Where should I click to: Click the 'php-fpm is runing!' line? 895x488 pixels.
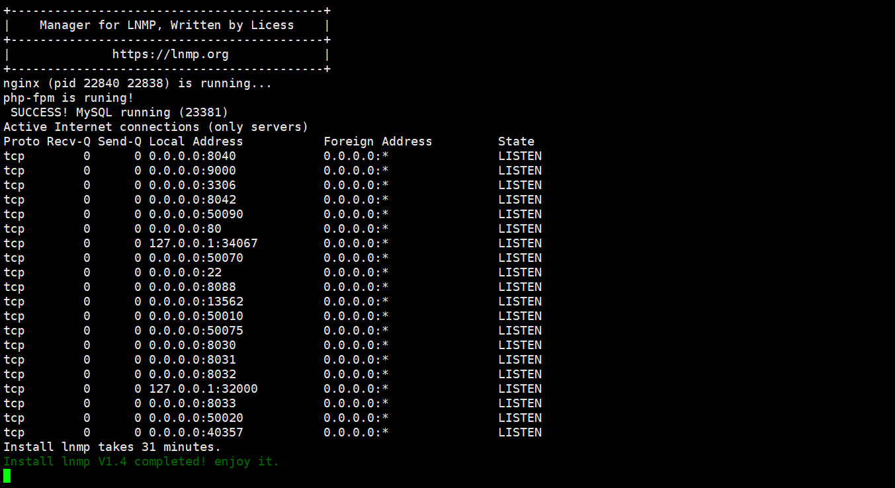tap(68, 98)
